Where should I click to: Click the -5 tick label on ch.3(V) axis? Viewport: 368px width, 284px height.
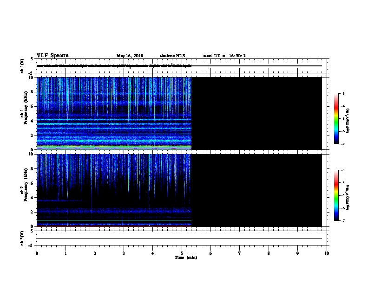click(31, 245)
